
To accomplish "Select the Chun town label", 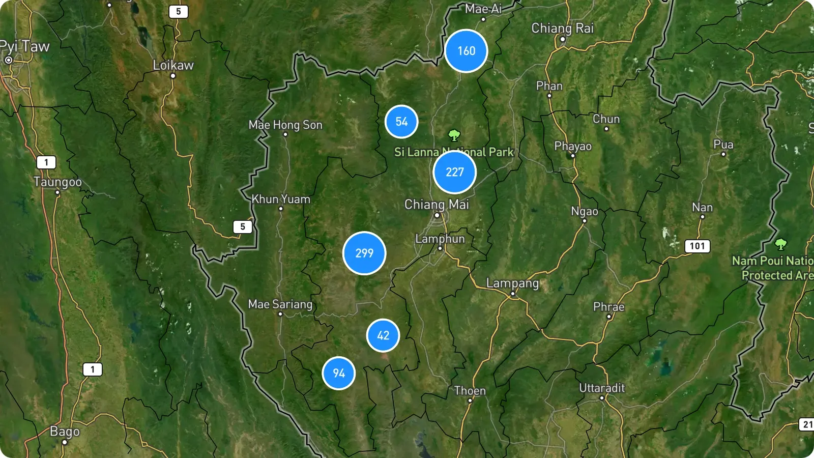I will coord(606,119).
